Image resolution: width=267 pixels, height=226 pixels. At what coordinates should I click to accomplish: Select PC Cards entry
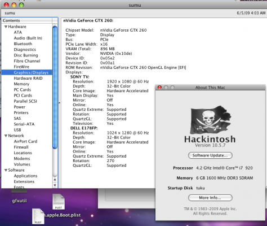coord(23,90)
